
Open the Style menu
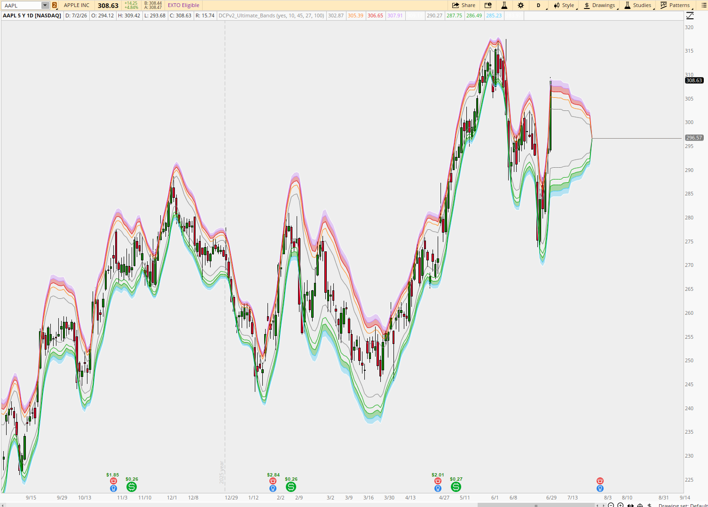pyautogui.click(x=564, y=5)
